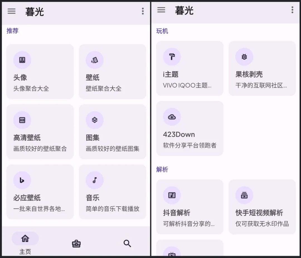Tap the 壁纸 wallpaper phone icon
Screen dimensions: 301x258
tap(95, 60)
